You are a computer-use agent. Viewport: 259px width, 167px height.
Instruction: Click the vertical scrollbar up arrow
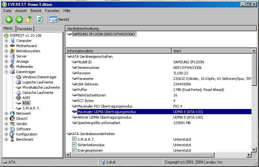[254, 51]
